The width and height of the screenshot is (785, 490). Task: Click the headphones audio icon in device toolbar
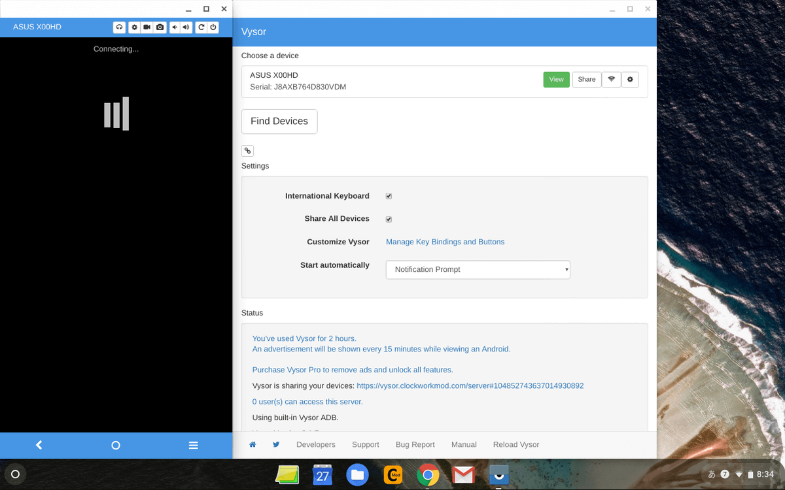click(119, 27)
